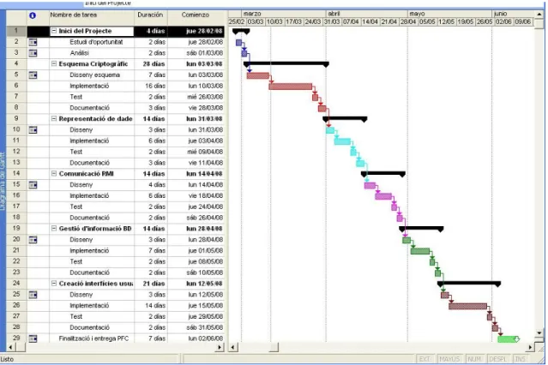Click the Estudi d'oportunitat Gantt bar
This screenshot has height=365, width=548.
[238, 43]
